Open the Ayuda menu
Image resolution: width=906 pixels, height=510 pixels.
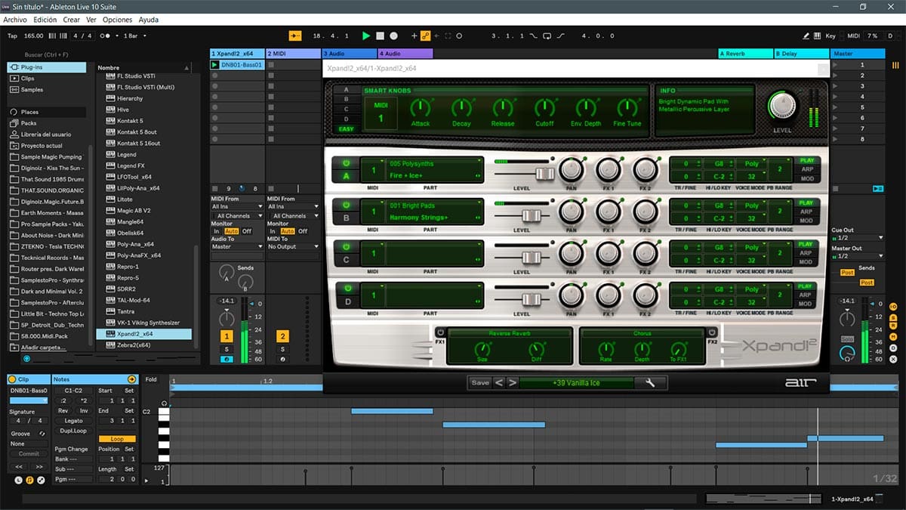(x=149, y=20)
